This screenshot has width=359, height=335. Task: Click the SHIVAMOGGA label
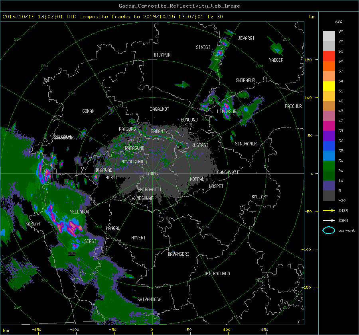click(x=149, y=300)
